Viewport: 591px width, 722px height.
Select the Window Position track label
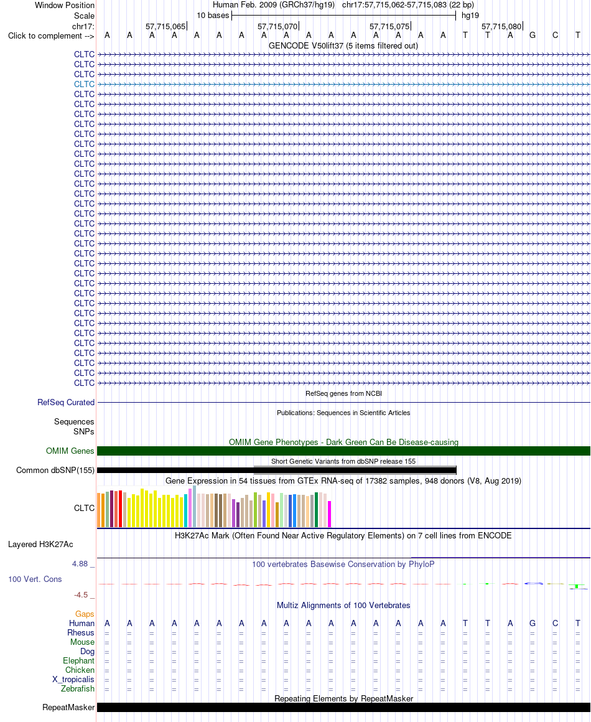point(65,5)
